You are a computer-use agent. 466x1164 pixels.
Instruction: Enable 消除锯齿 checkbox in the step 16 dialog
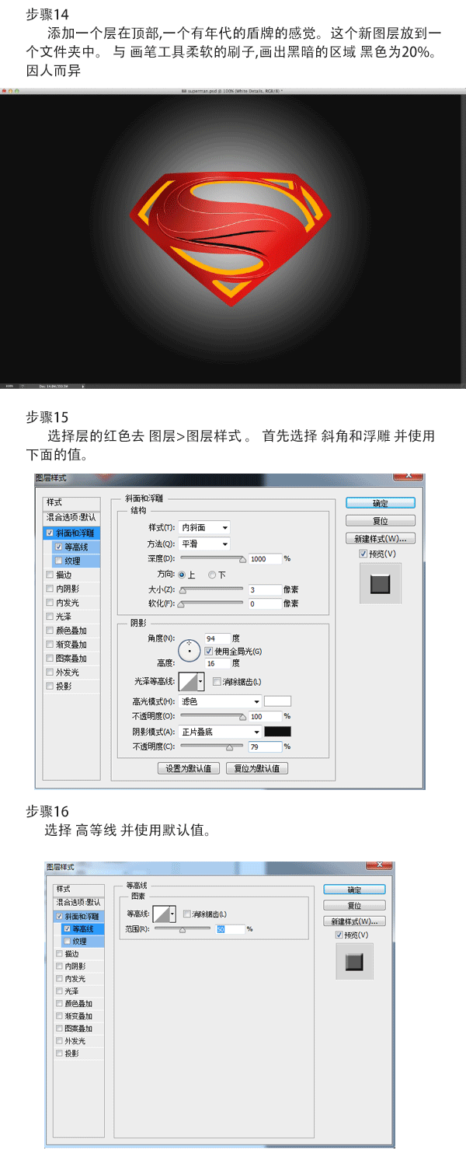point(186,914)
